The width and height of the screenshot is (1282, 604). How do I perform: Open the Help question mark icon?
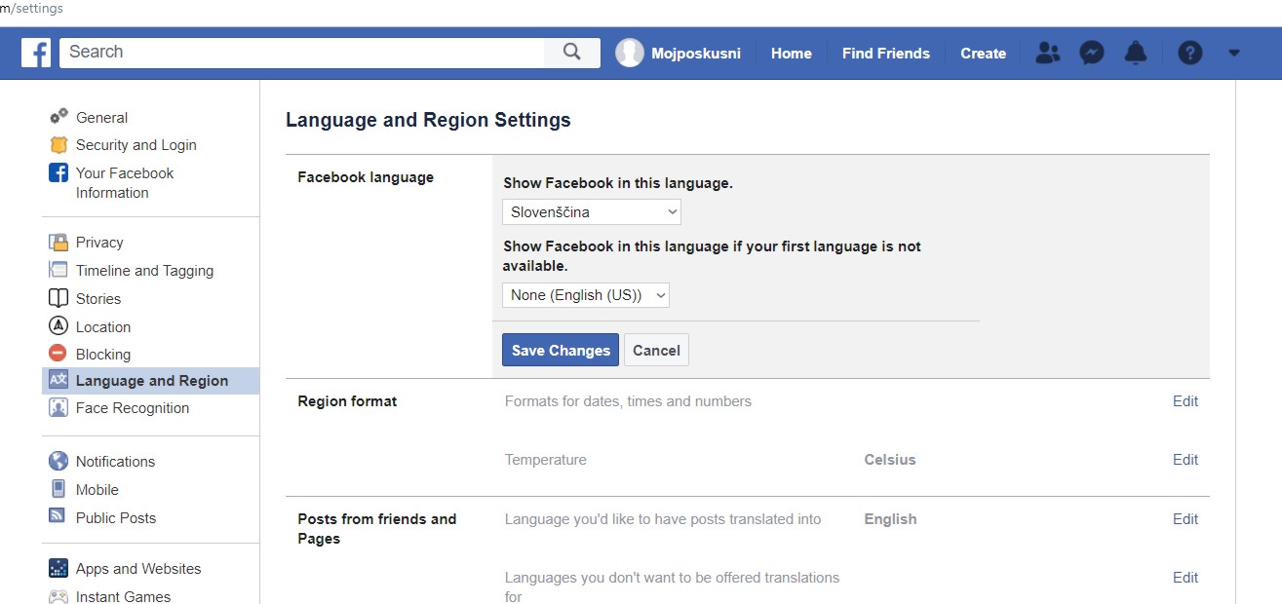pyautogui.click(x=1189, y=54)
